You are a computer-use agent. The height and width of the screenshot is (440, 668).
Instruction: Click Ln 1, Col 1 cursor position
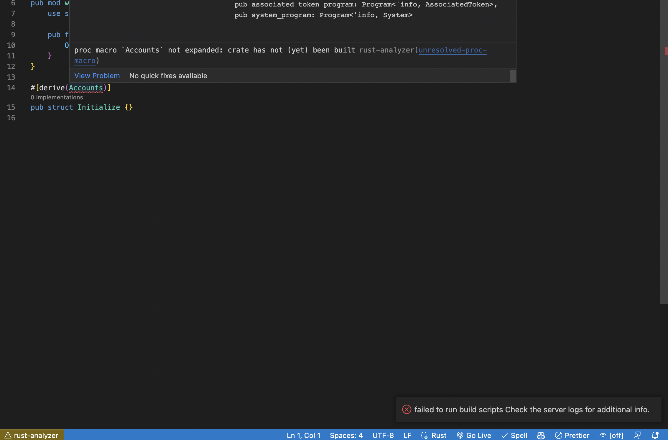(x=303, y=435)
